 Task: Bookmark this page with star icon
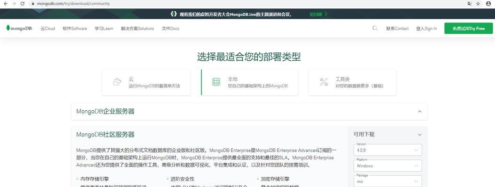[x=478, y=4]
